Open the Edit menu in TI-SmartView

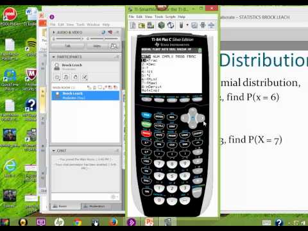139,17
